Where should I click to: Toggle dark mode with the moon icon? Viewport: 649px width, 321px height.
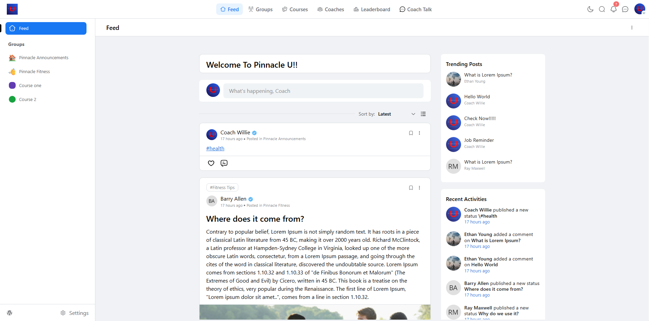590,9
